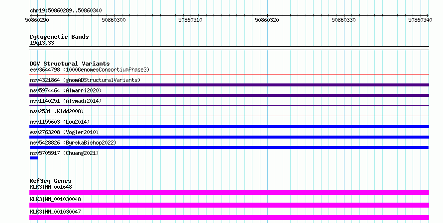Open the nsv5974464 (Almarri2020) label
Screen dimensions: 443x223
click(66, 90)
